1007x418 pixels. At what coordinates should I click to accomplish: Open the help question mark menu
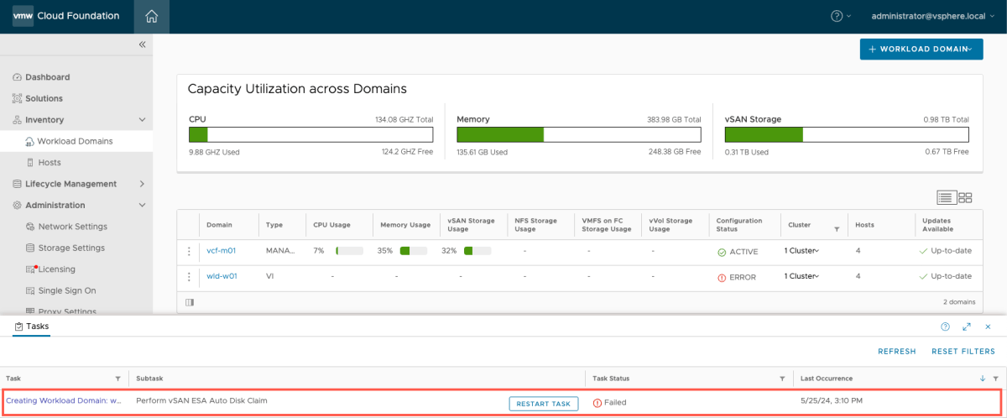click(x=841, y=16)
